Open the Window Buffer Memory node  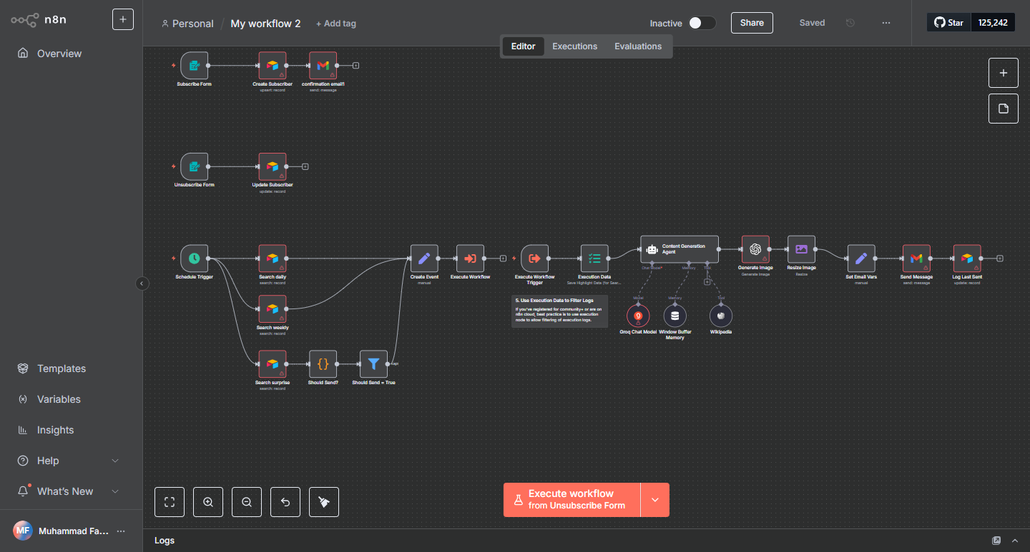pyautogui.click(x=675, y=316)
